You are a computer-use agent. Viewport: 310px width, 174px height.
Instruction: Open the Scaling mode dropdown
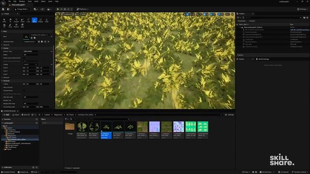coord(30,64)
